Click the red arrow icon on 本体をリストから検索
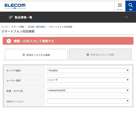Screen dimensions: 136x115 click(x=24, y=55)
